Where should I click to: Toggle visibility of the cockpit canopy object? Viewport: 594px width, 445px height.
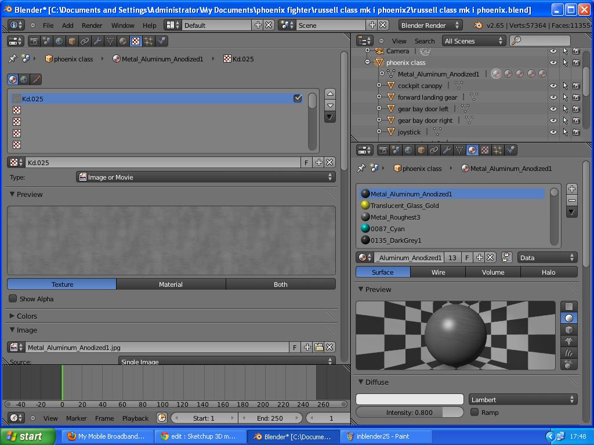[x=553, y=85]
